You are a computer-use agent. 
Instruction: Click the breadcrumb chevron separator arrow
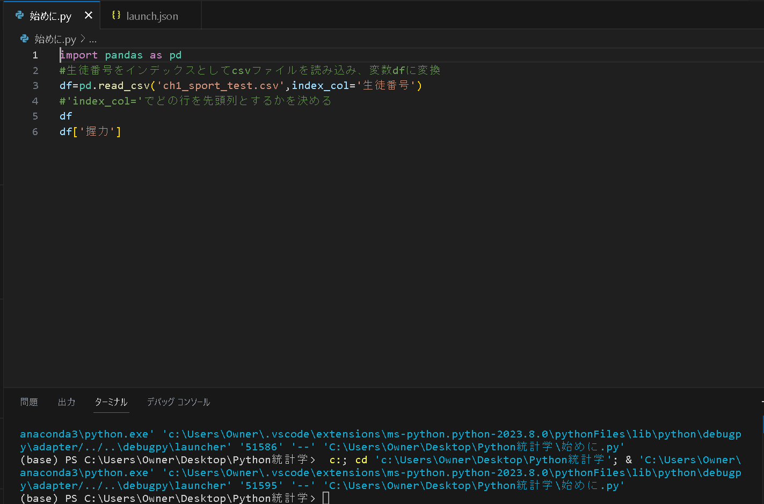pyautogui.click(x=83, y=39)
